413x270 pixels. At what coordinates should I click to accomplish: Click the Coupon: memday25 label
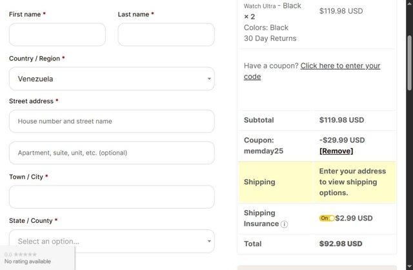(263, 146)
